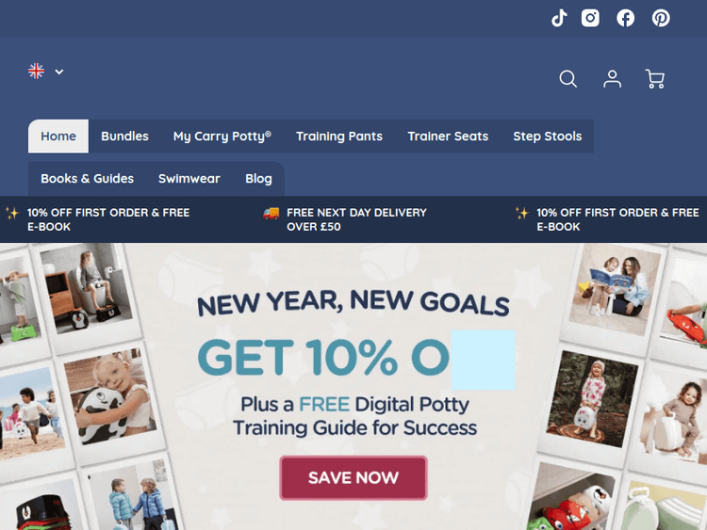Open the Pinterest social link
Image resolution: width=707 pixels, height=530 pixels.
coord(661,18)
